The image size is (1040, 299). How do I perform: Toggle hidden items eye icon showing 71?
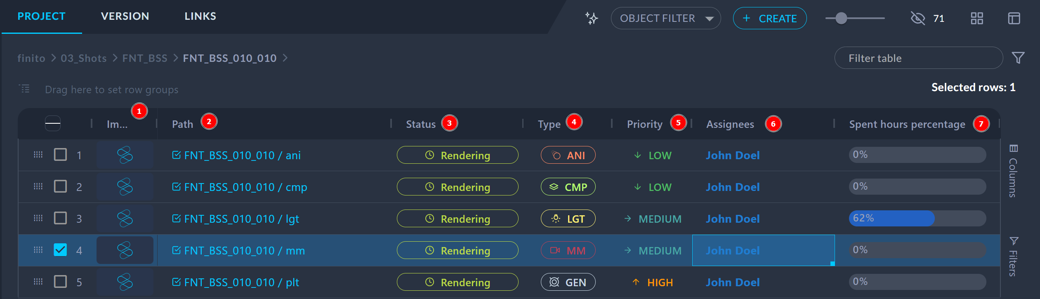coord(918,18)
